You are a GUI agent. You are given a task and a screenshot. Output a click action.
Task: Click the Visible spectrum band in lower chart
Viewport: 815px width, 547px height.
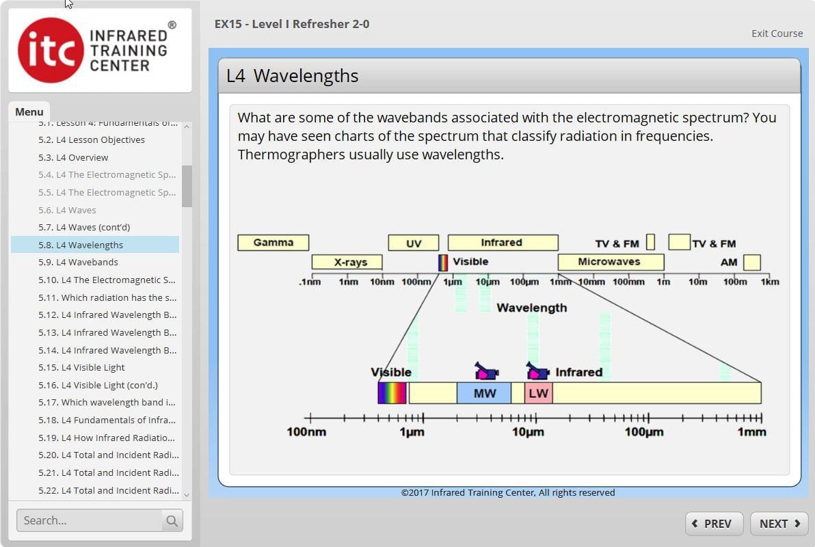coord(392,393)
